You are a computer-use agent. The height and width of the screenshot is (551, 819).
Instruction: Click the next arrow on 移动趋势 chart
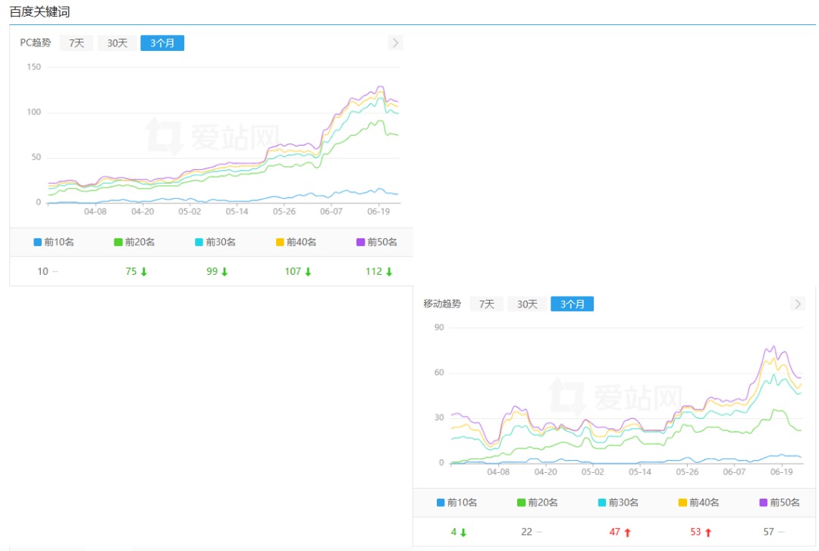click(x=798, y=304)
